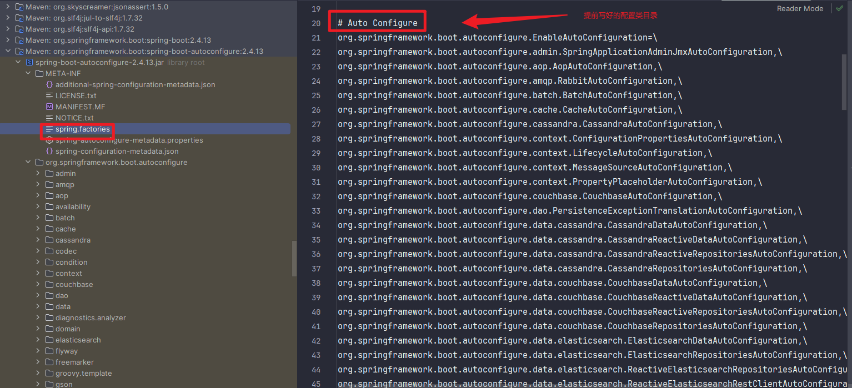The width and height of the screenshot is (852, 388).
Task: Click the library icon beside slf4j-api:1.7.32
Action: [x=19, y=29]
